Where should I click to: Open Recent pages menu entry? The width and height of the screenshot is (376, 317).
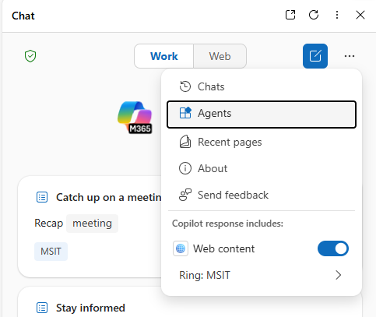[262, 143]
